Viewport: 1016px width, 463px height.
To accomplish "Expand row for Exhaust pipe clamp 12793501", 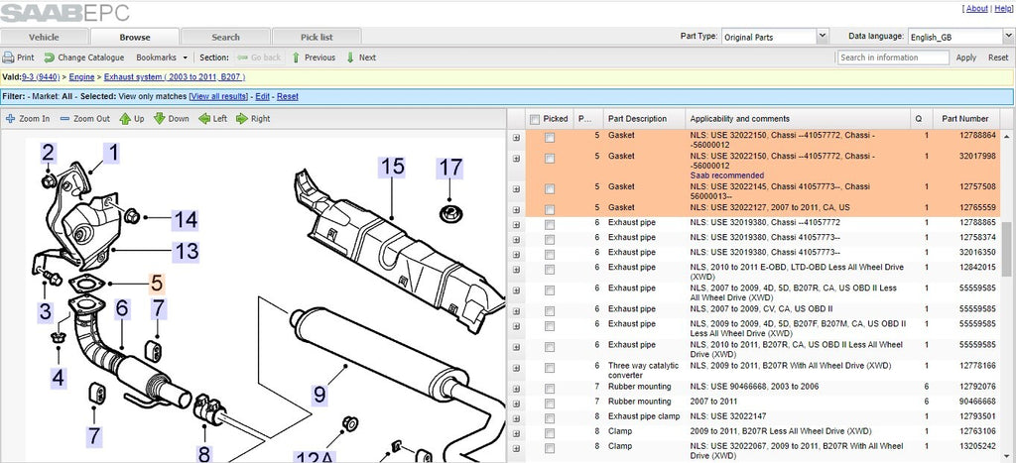I will pyautogui.click(x=516, y=418).
